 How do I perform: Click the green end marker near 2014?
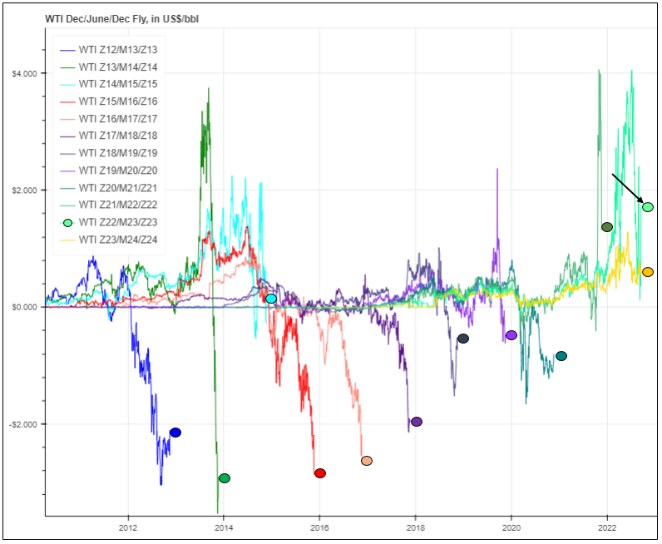(x=225, y=478)
